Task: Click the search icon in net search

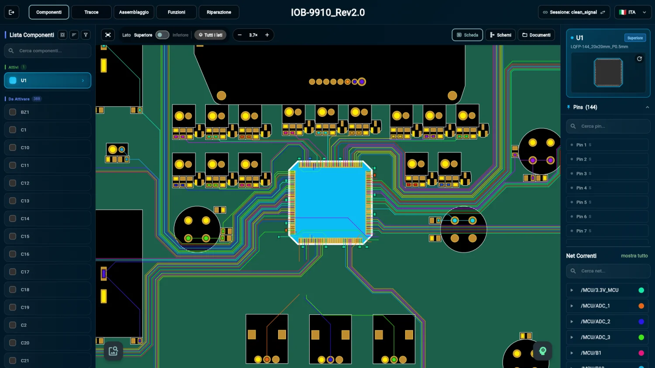Action: (x=573, y=271)
